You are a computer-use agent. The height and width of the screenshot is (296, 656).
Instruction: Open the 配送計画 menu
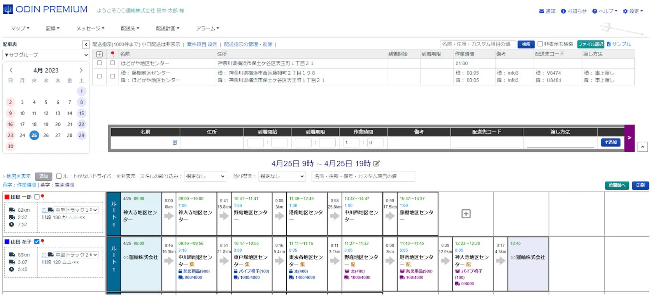pos(167,28)
